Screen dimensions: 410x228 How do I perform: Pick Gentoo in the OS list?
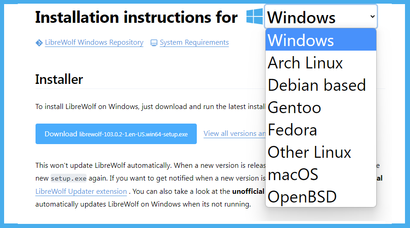coord(321,107)
